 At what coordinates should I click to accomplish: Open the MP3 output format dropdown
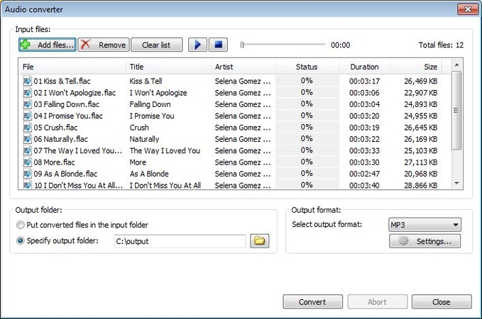tap(425, 225)
